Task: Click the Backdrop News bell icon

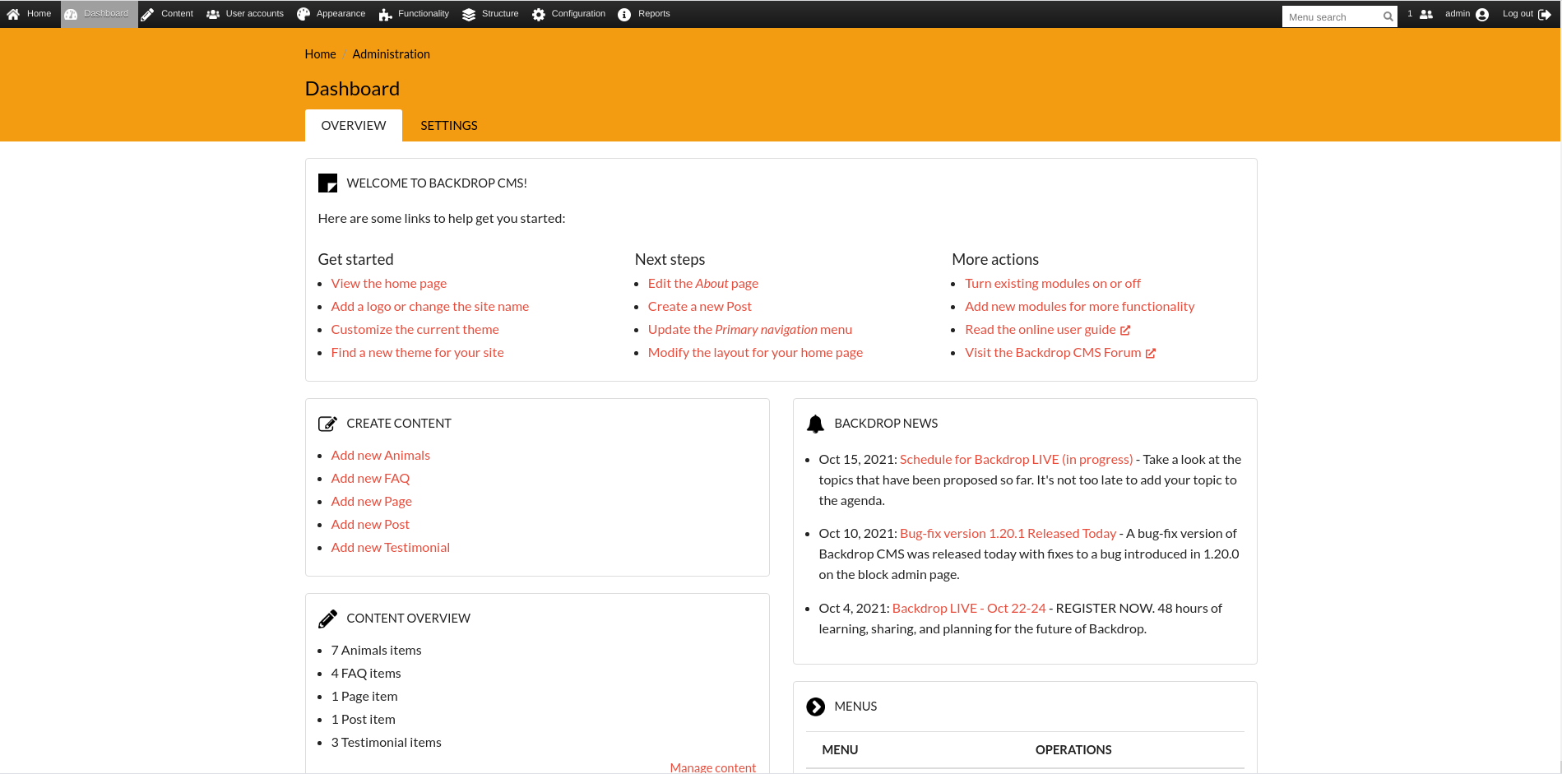Action: point(815,424)
